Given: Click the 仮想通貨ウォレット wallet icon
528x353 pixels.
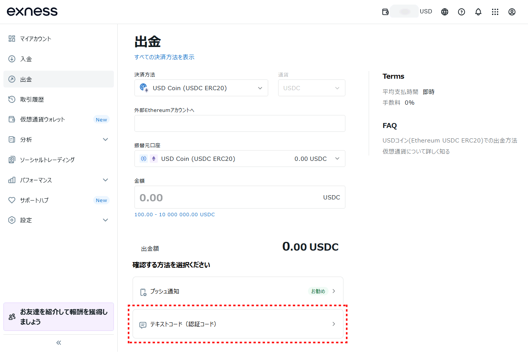Looking at the screenshot, I should point(12,119).
